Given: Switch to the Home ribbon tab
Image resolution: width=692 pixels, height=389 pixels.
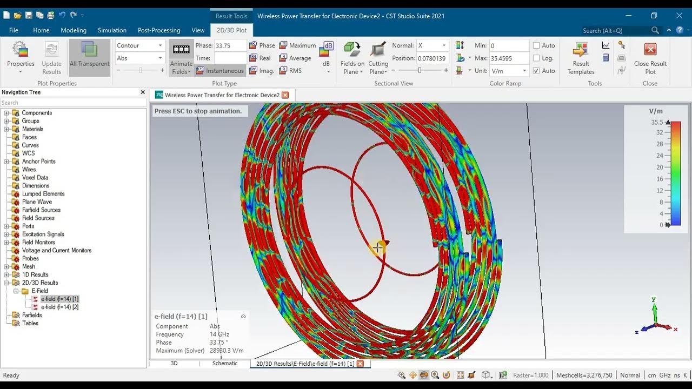Looking at the screenshot, I should tap(41, 30).
